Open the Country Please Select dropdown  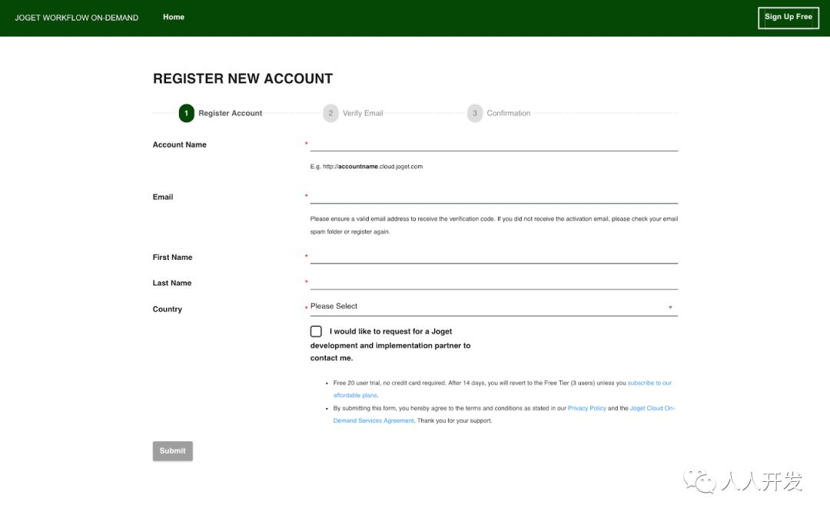(494, 307)
